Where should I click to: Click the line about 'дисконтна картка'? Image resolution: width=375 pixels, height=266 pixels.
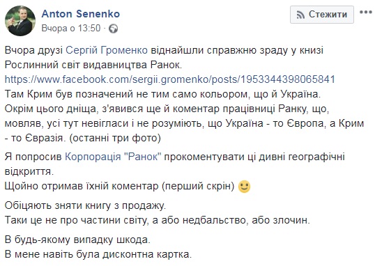tap(98, 254)
